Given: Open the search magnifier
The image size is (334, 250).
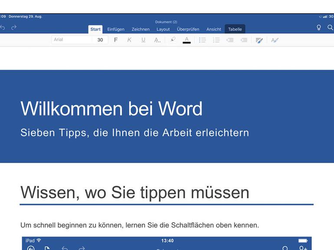Looking at the screenshot, I should 330,27.
